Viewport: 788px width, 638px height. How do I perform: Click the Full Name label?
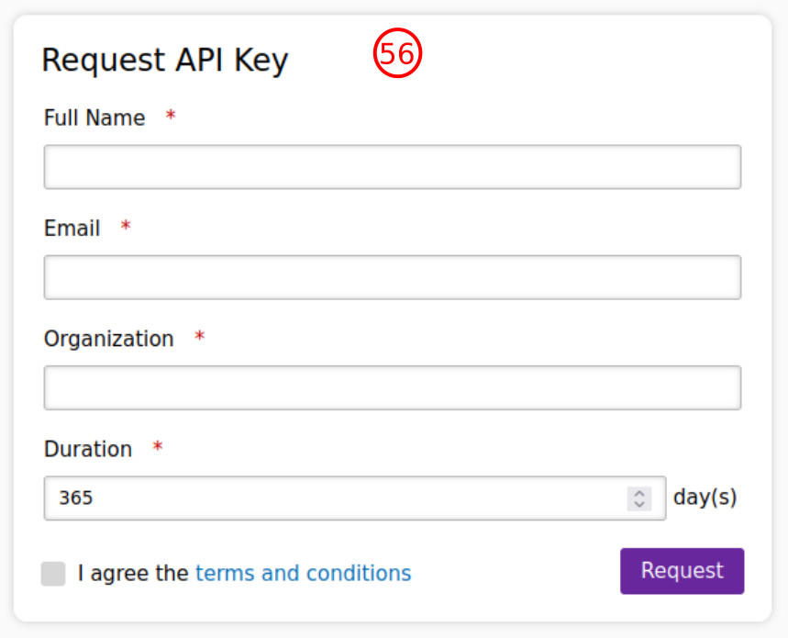[94, 118]
